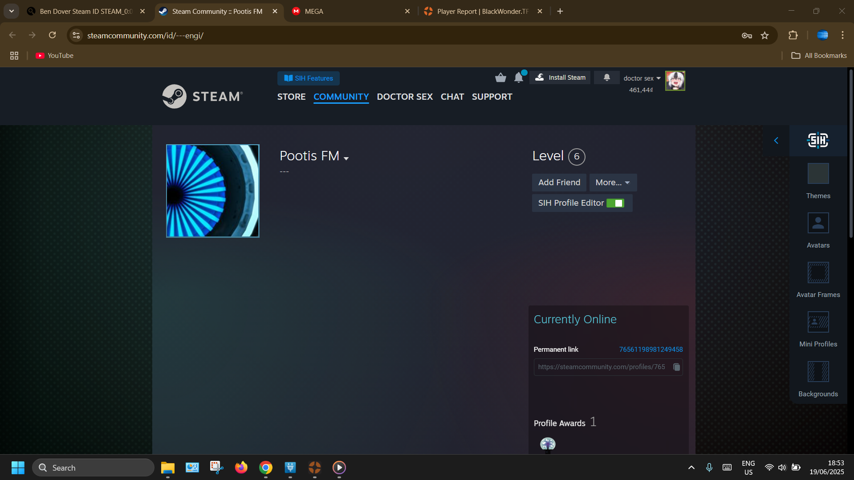Screen dimensions: 854x480
Task: View the profile award badge icon
Action: click(548, 444)
